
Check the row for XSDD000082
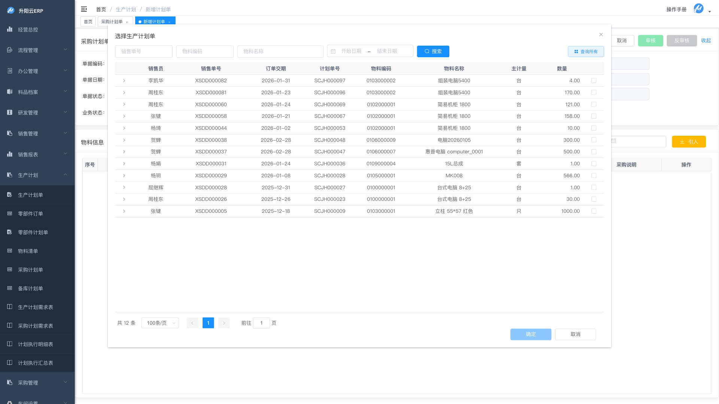594,80
